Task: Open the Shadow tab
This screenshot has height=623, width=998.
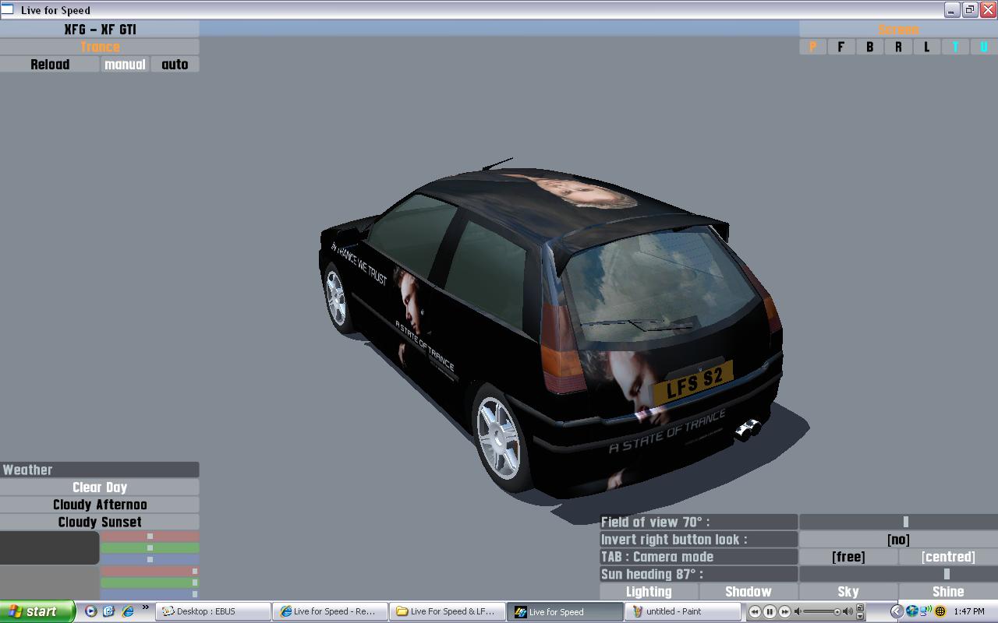Action: (748, 592)
